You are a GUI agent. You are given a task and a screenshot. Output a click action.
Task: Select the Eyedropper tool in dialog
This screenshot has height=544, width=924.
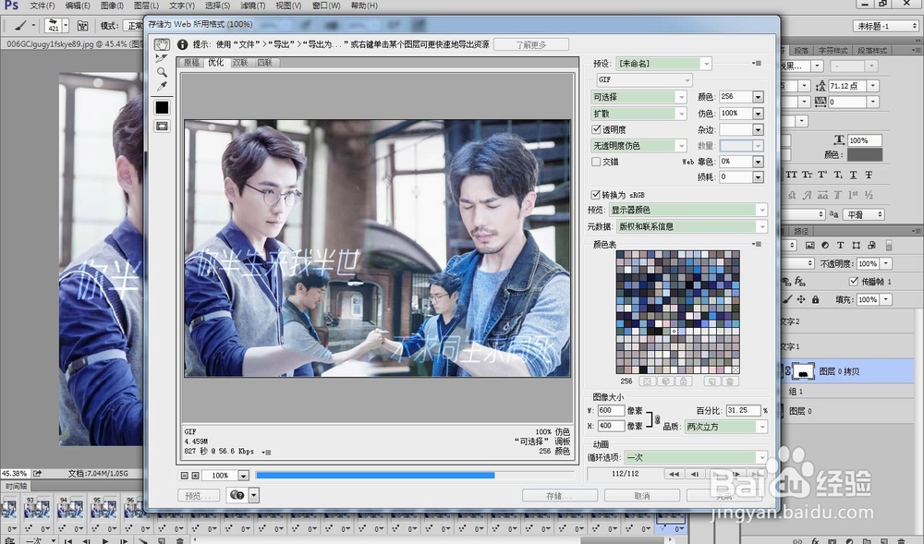[162, 87]
